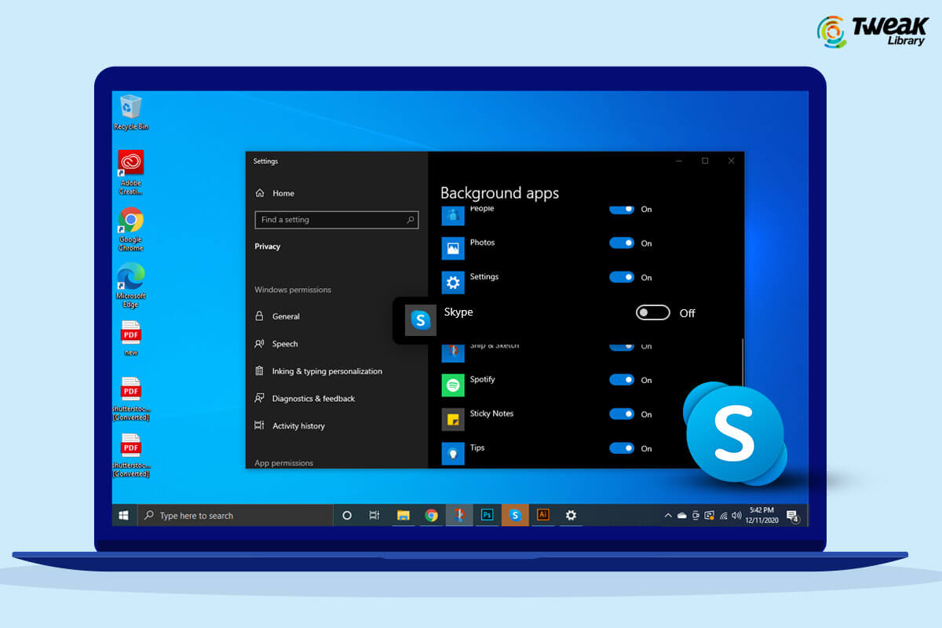
Task: Go to Home in Settings sidebar
Action: (284, 193)
